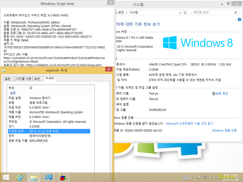Click the 64비트 운영 체제 system type value
The image size is (243, 182).
(173, 75)
